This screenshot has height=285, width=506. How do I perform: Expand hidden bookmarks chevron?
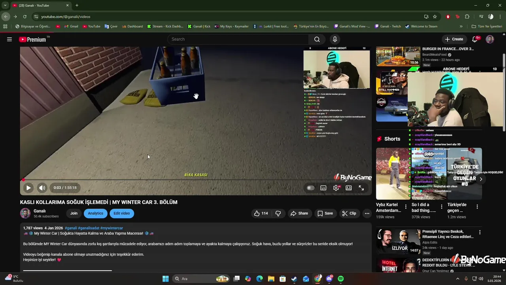tap(461, 27)
